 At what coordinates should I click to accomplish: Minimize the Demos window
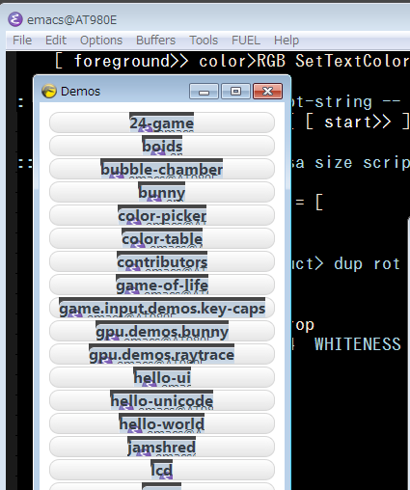204,92
